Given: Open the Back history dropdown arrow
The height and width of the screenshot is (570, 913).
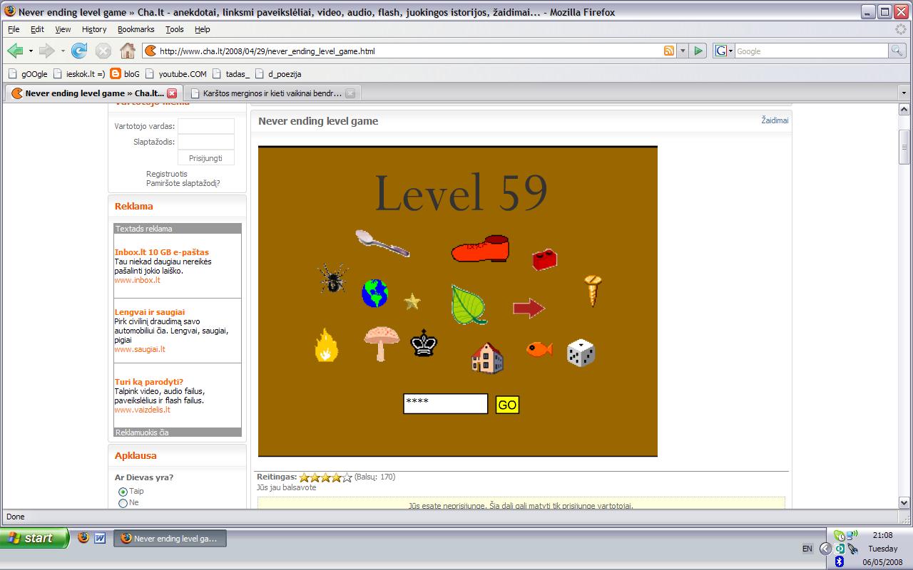Looking at the screenshot, I should 31,51.
